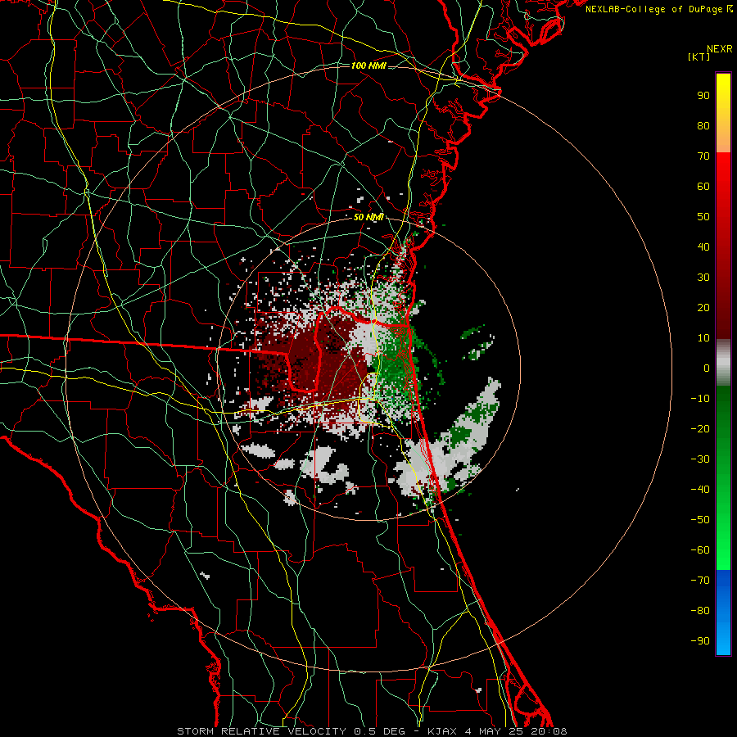Click the NEXLAB-College of DuPage header text
The width and height of the screenshot is (737, 737).
pyautogui.click(x=658, y=9)
